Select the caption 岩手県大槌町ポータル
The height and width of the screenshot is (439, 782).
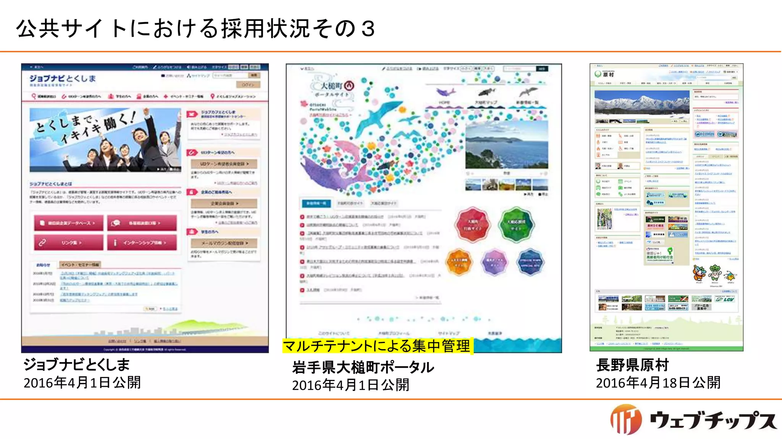363,367
